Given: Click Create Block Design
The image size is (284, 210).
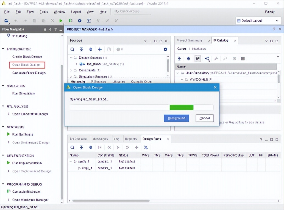Looking at the screenshot, I should click(27, 57).
